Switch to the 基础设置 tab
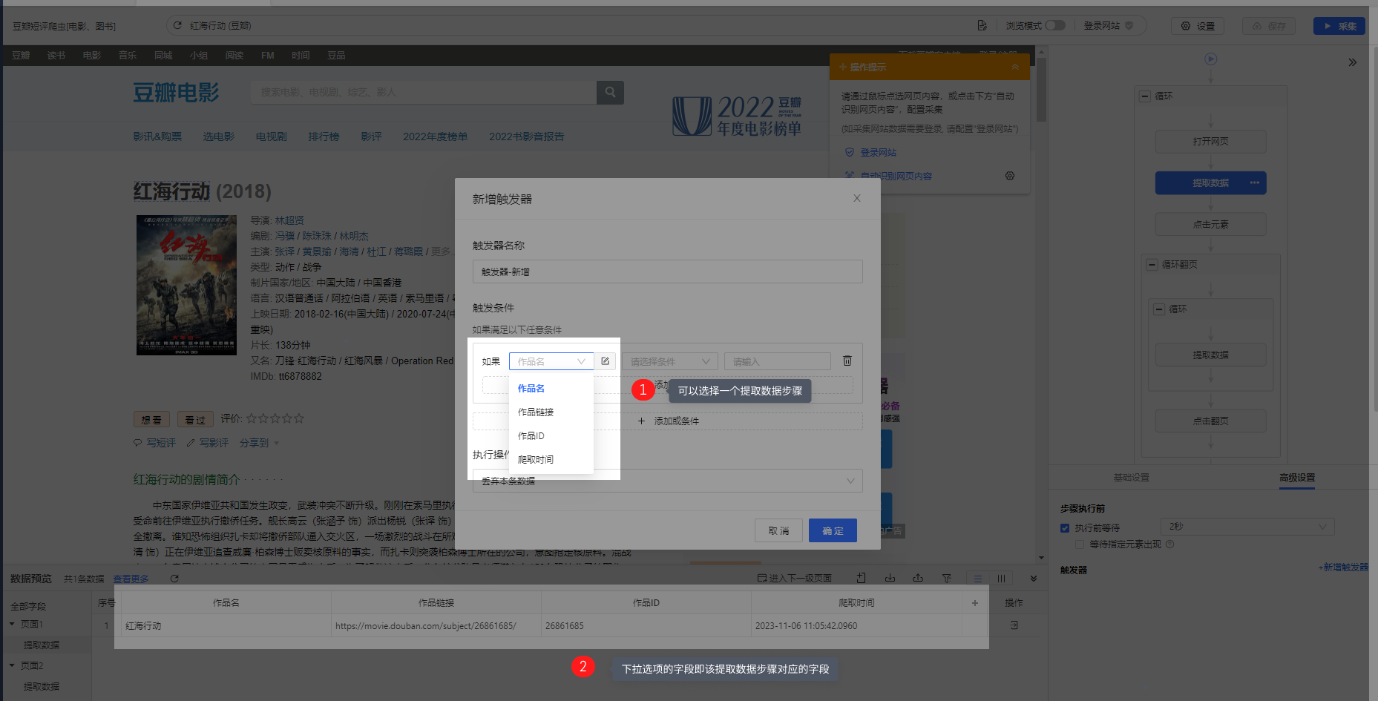1378x701 pixels. pos(1131,478)
